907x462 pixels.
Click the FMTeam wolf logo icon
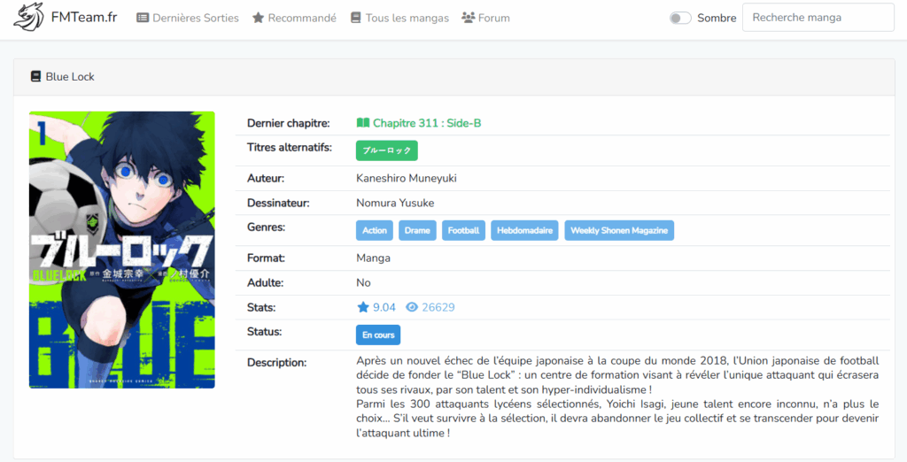click(28, 18)
